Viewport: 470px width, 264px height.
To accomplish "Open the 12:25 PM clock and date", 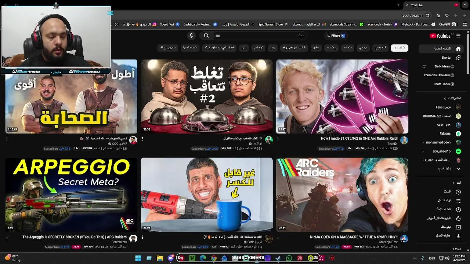I will pyautogui.click(x=459, y=258).
